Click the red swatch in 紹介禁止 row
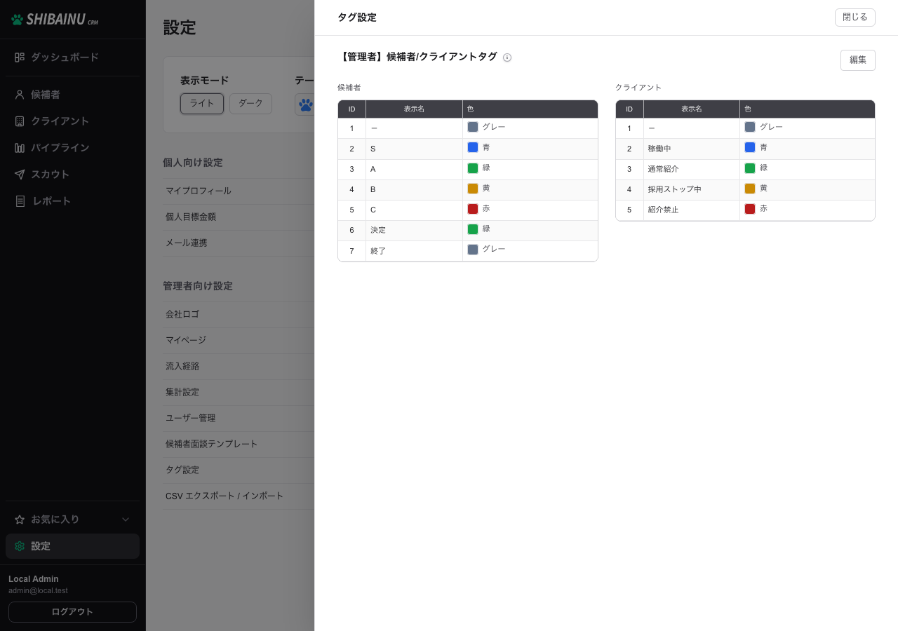 click(x=750, y=209)
